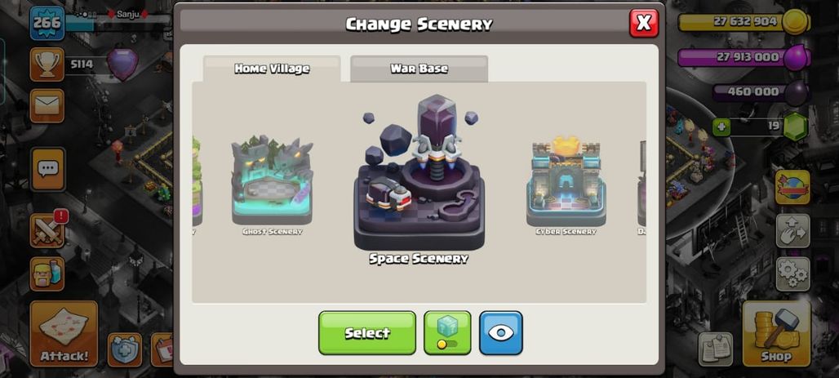
Task: Click the experience level 266 badge
Action: click(x=47, y=23)
